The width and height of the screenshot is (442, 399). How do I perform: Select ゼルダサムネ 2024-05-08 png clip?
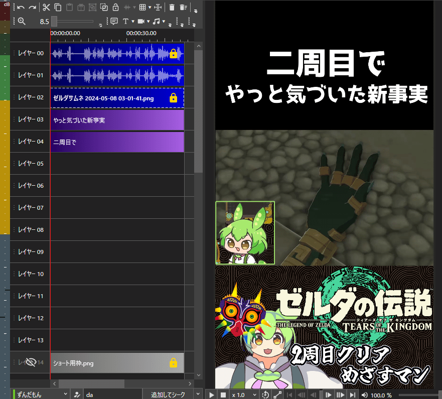click(x=117, y=98)
